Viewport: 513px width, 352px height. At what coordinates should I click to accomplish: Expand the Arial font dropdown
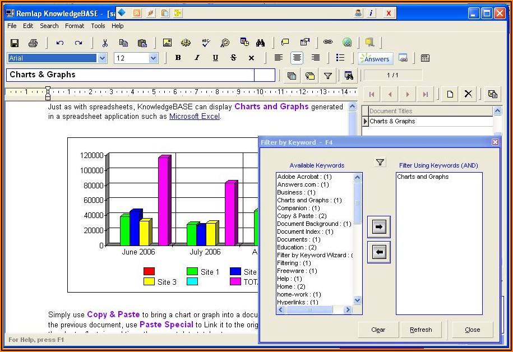click(102, 58)
